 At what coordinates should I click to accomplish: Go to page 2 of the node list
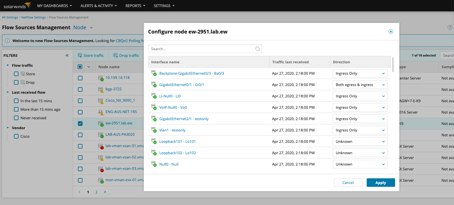click(96, 192)
